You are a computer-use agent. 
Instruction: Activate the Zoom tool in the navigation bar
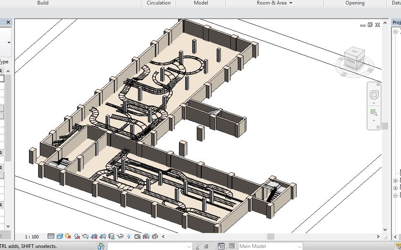(x=374, y=112)
